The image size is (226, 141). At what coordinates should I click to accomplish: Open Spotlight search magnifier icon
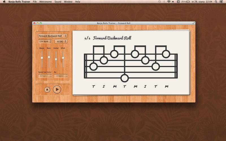click(216, 2)
